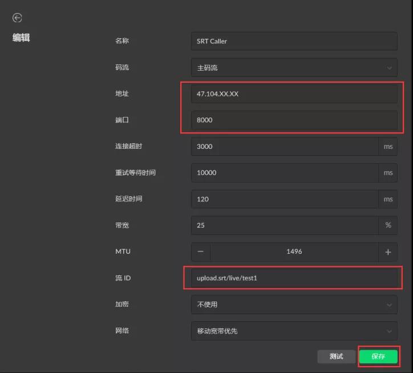413x373 pixels.
Task: Expand the 加密 encryption dropdown
Action: [294, 305]
